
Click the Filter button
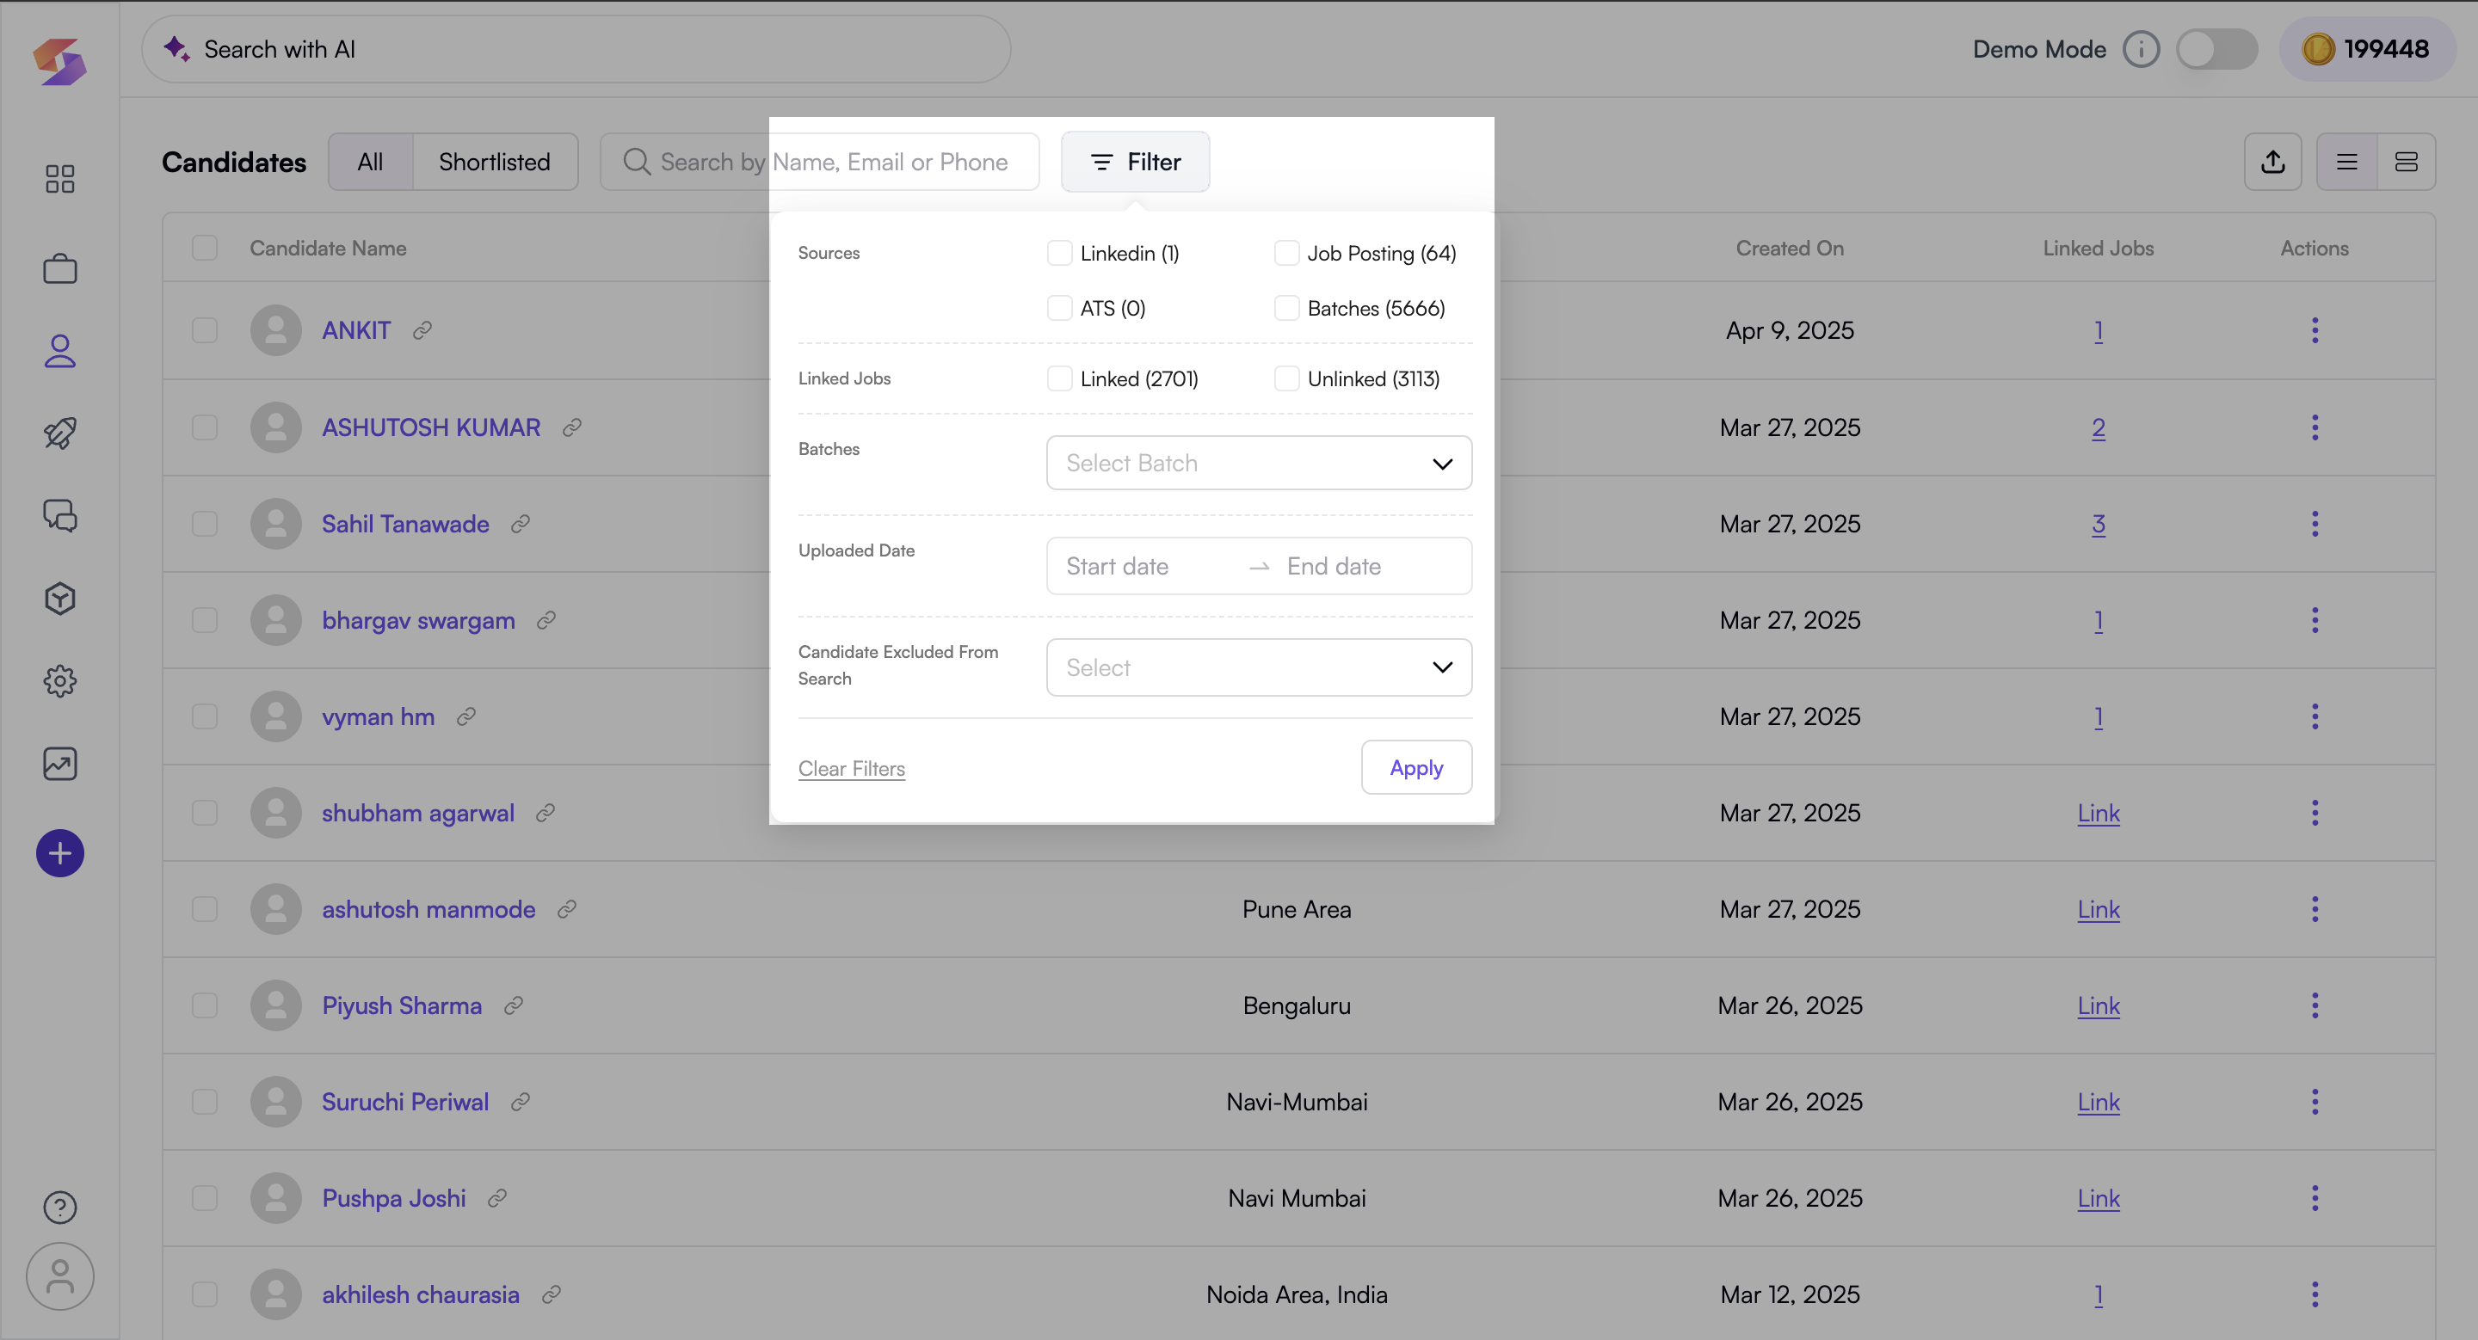point(1135,162)
